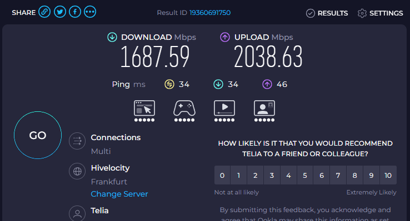
Task: Select the video streaming rating icon
Action: [x=224, y=108]
